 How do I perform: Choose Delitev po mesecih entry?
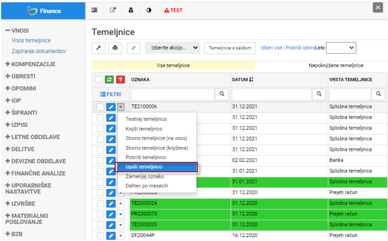click(147, 186)
